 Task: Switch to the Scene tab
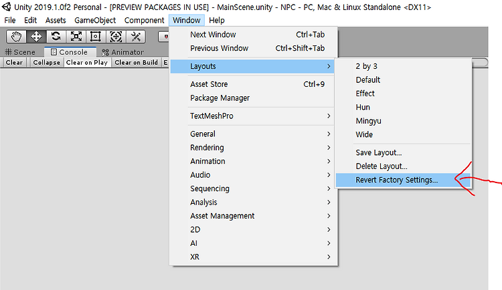(20, 52)
